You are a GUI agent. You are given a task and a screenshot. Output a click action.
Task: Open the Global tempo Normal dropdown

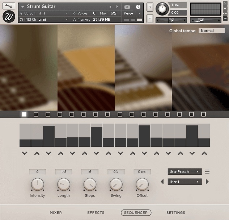tap(211, 31)
